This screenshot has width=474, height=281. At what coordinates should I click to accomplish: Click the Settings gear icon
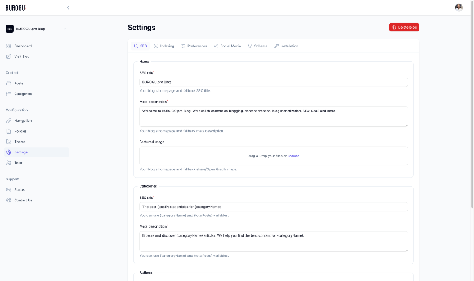8,152
